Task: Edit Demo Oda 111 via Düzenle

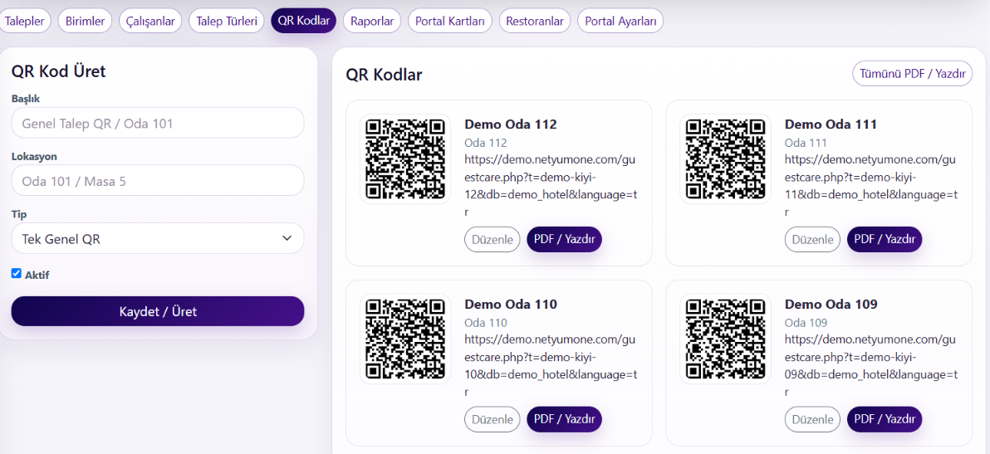Action: [x=812, y=240]
